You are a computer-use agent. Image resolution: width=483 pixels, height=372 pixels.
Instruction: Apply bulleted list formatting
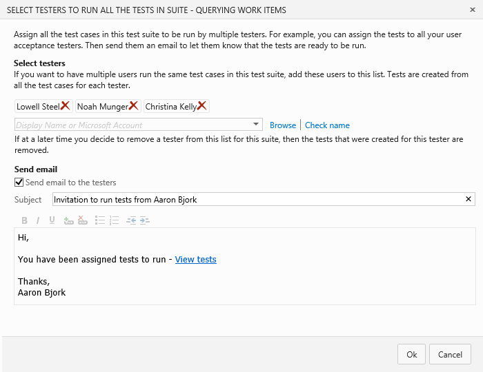click(100, 220)
